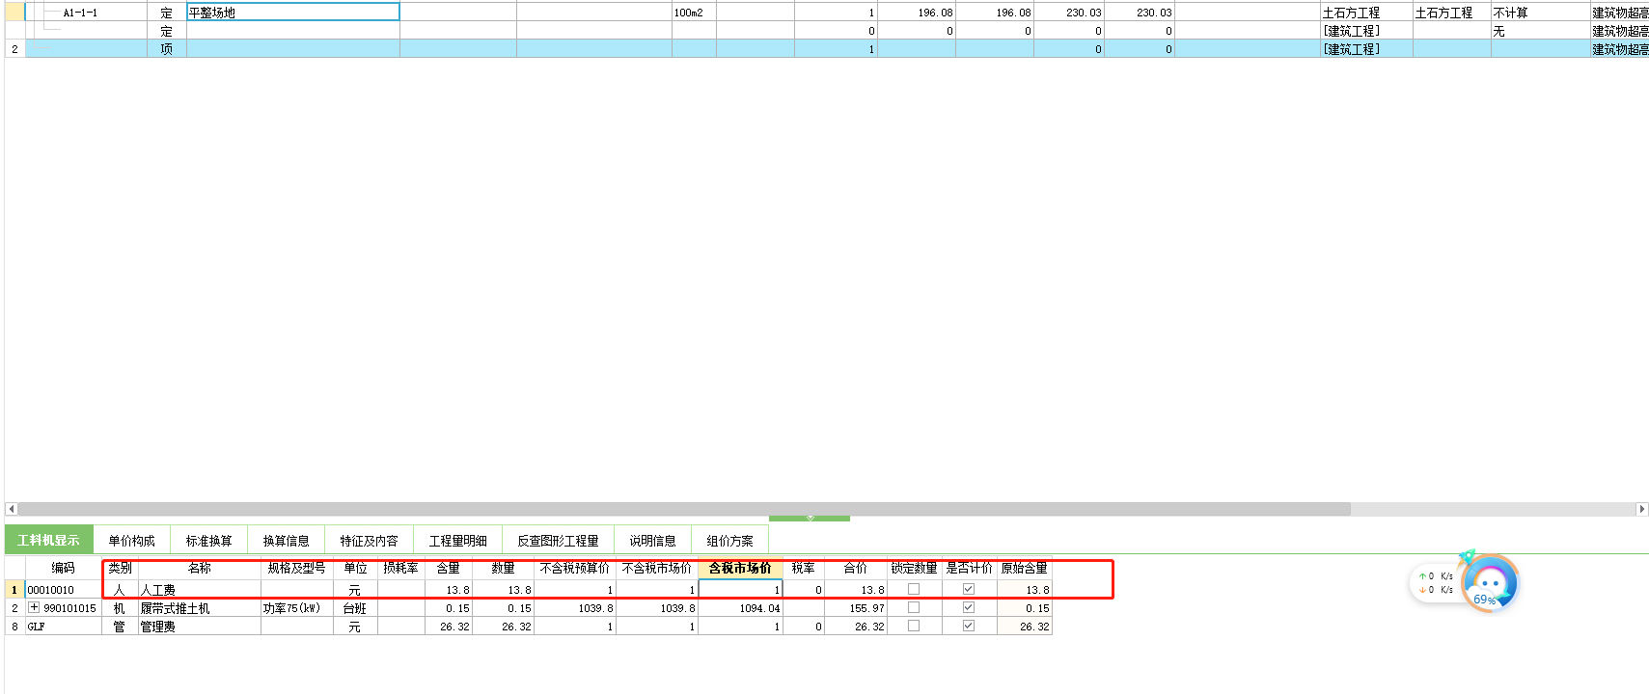
Task: Click the horizontal scrollbar thumb
Action: click(x=684, y=509)
